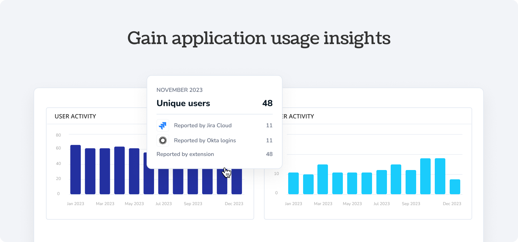
Task: Select the Jul 2023 bar in light blue chart
Action: click(382, 182)
